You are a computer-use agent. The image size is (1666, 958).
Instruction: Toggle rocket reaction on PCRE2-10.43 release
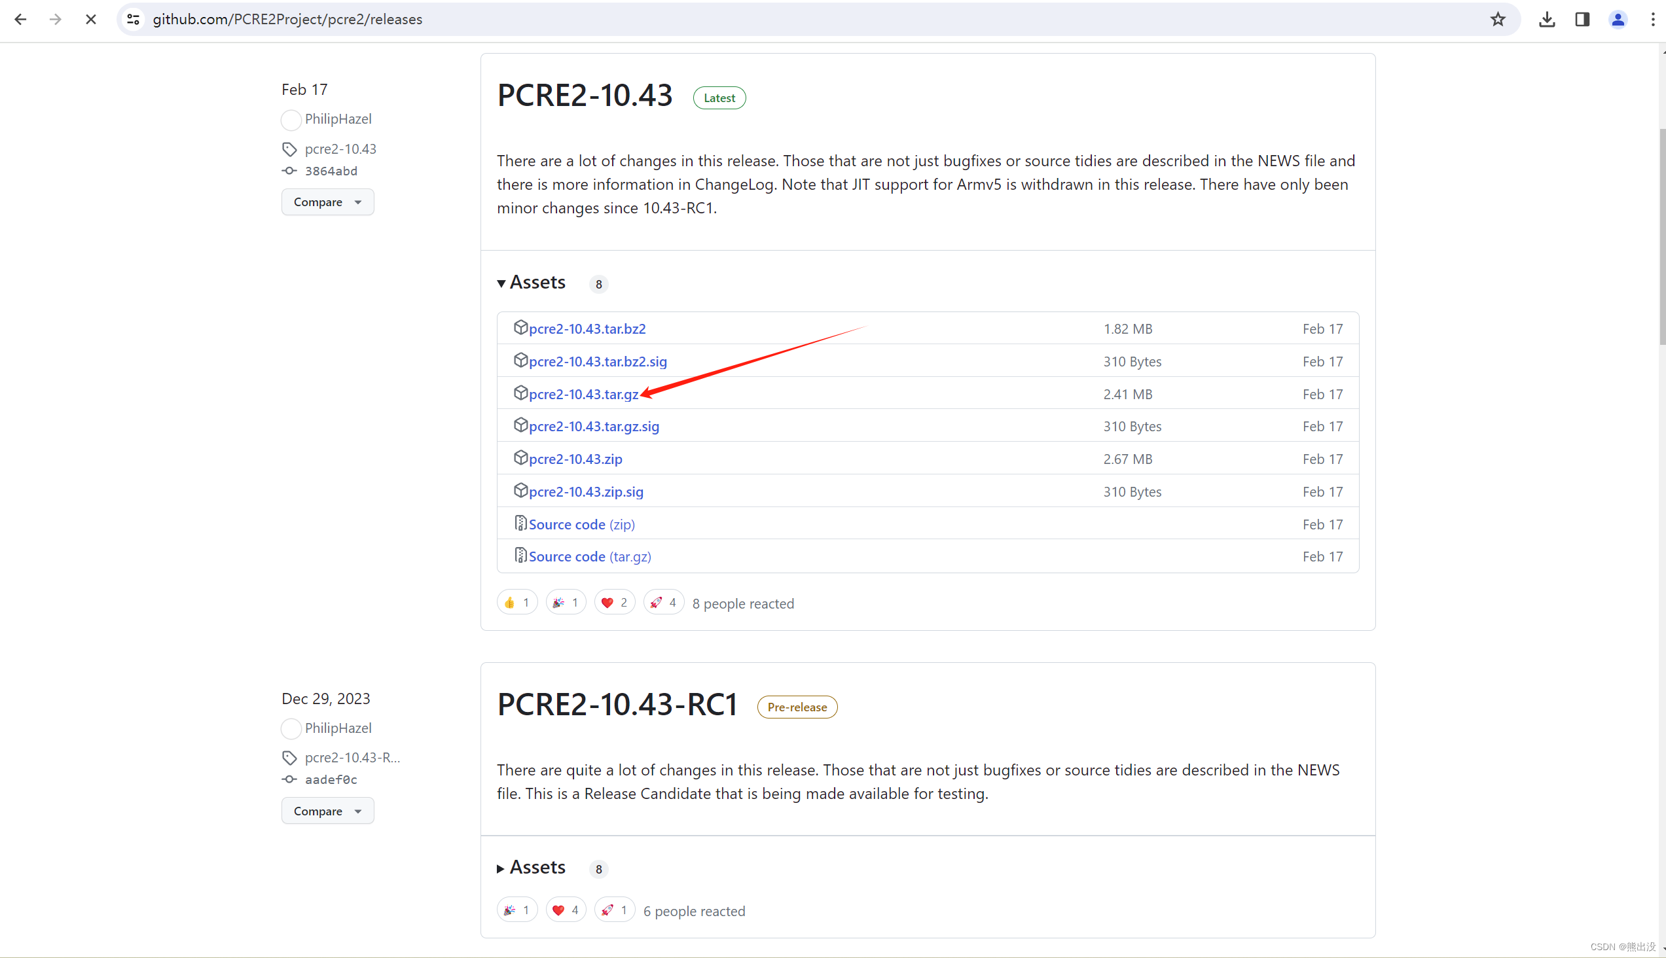(x=663, y=603)
